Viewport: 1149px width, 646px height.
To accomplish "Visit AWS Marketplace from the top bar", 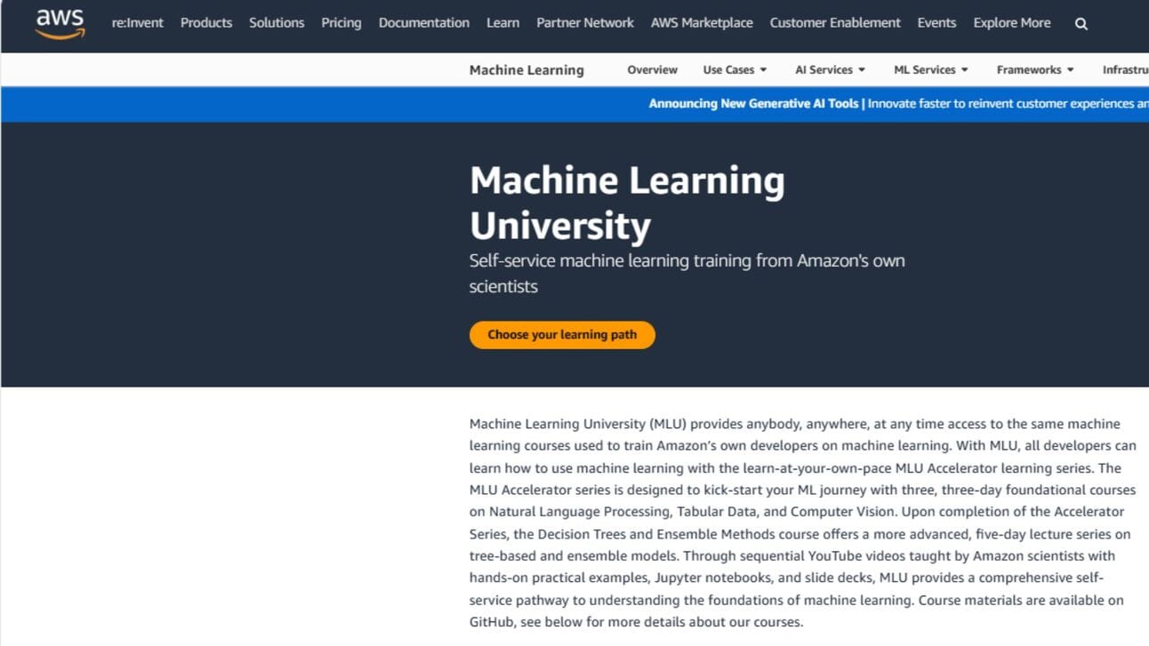I will (702, 23).
